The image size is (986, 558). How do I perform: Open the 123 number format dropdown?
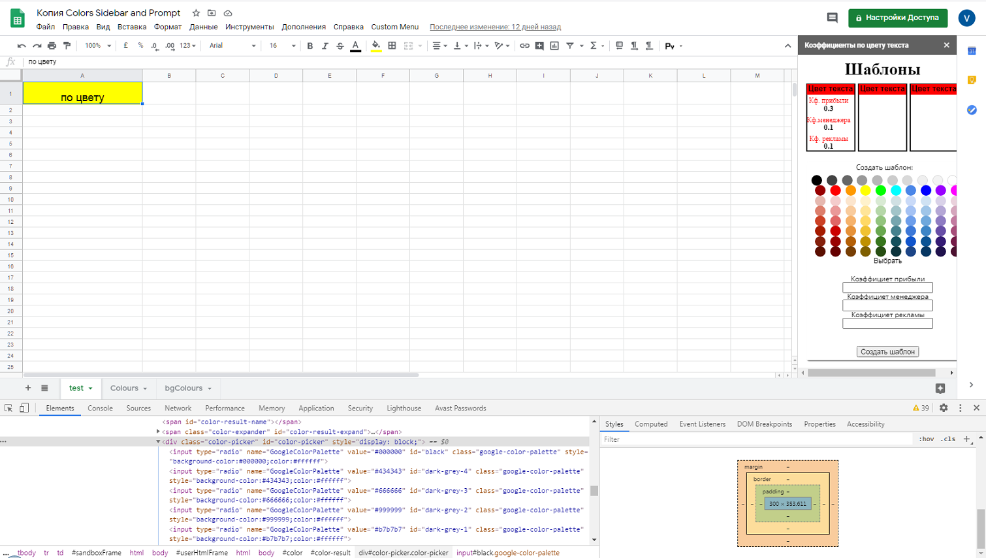187,46
